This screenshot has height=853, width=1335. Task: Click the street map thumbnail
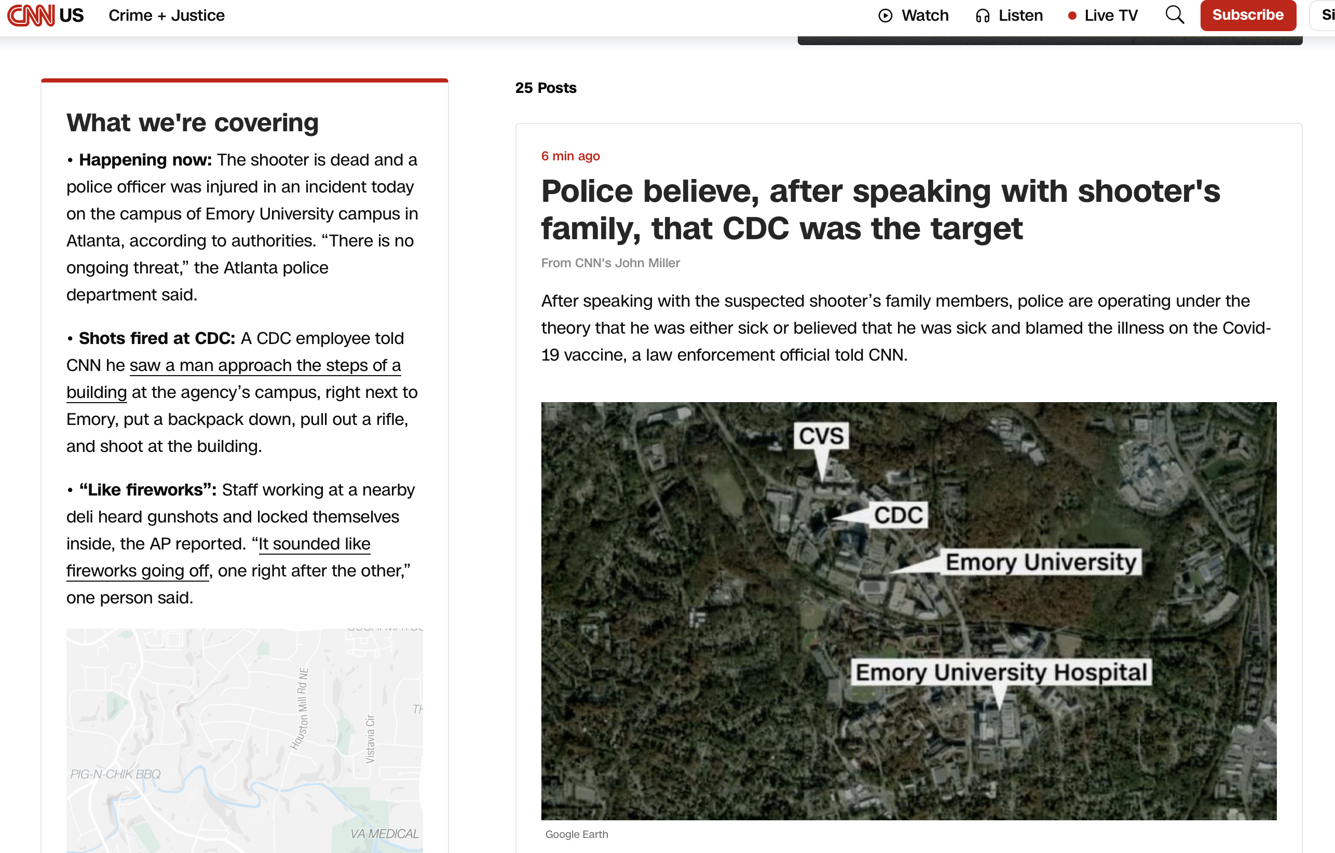pyautogui.click(x=244, y=740)
